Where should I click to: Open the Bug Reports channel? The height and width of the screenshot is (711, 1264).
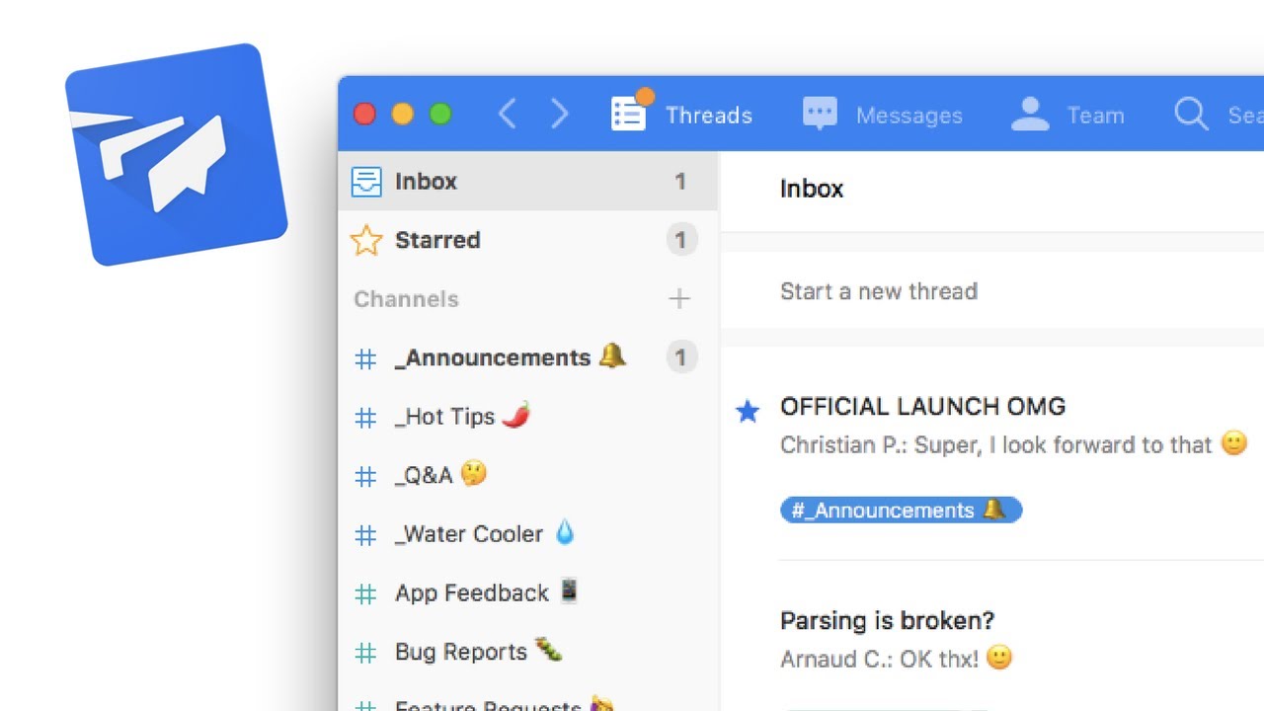click(x=527, y=652)
